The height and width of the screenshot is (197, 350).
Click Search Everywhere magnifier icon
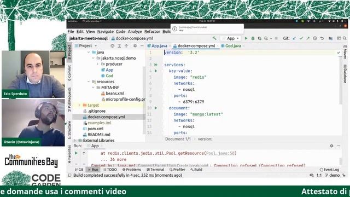point(345,38)
